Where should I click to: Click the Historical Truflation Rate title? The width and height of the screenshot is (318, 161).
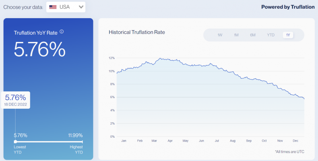tap(137, 32)
